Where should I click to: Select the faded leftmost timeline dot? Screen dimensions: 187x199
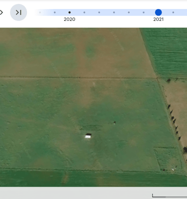point(40,12)
